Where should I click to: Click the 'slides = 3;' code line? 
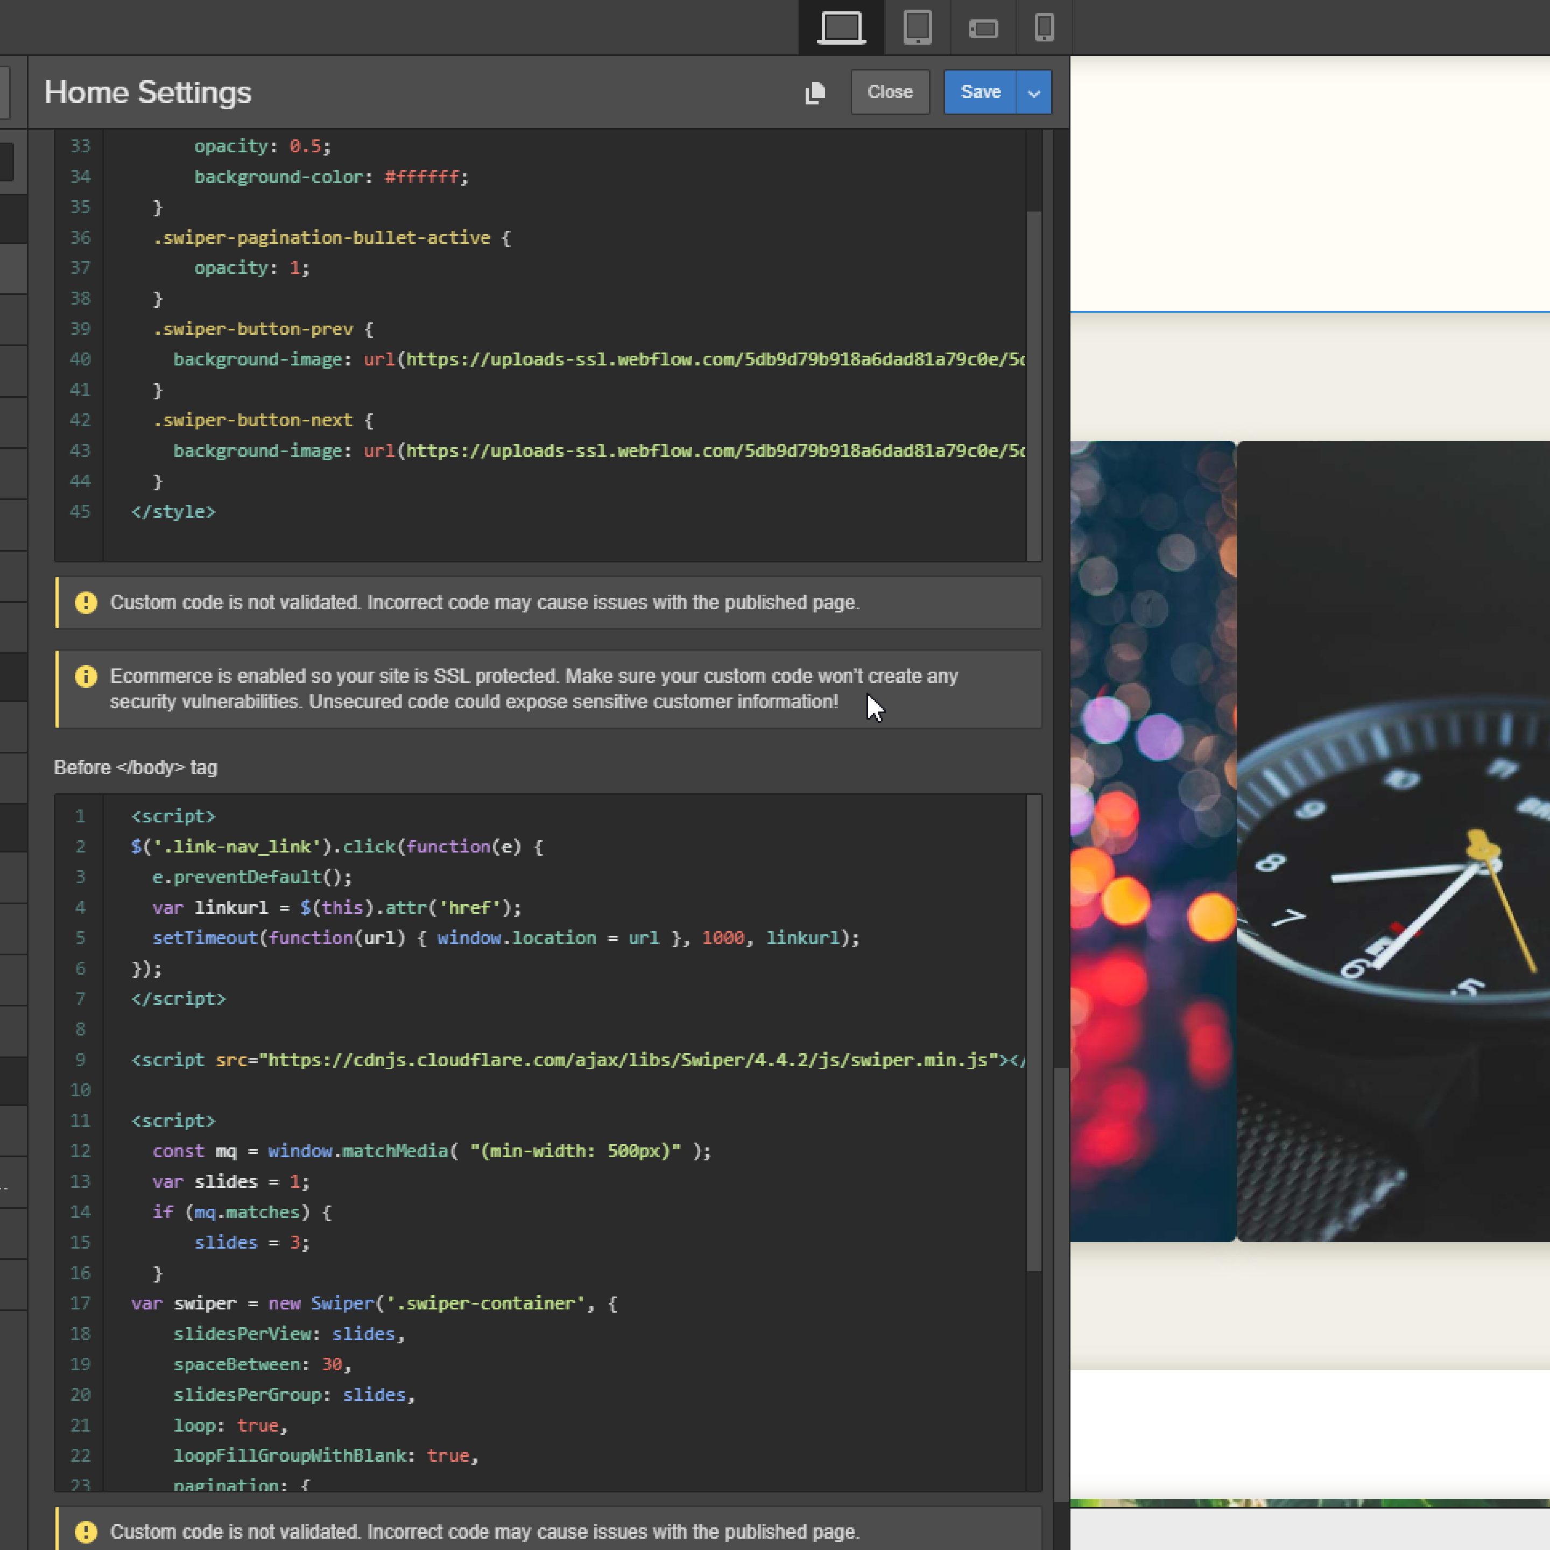(x=252, y=1243)
